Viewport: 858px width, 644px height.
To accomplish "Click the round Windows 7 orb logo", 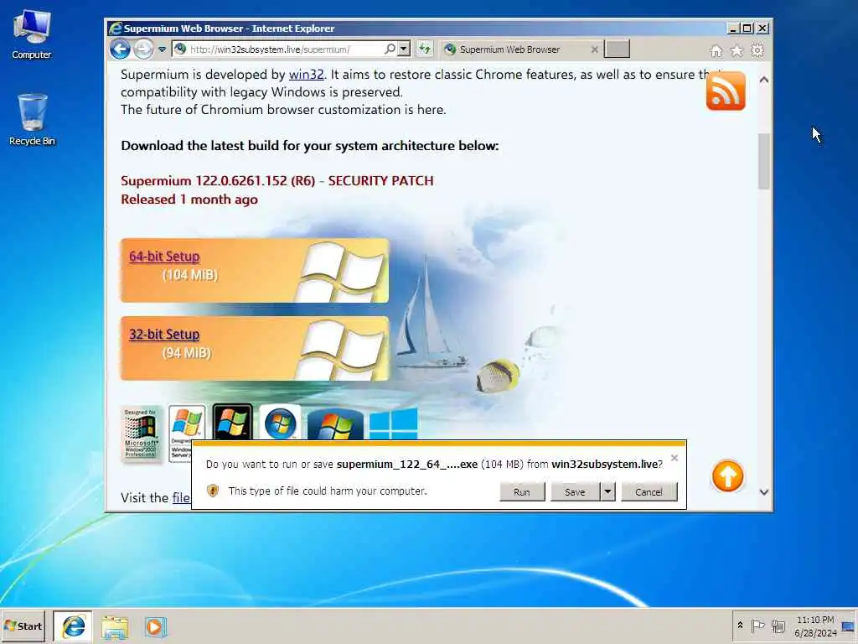I will click(280, 423).
